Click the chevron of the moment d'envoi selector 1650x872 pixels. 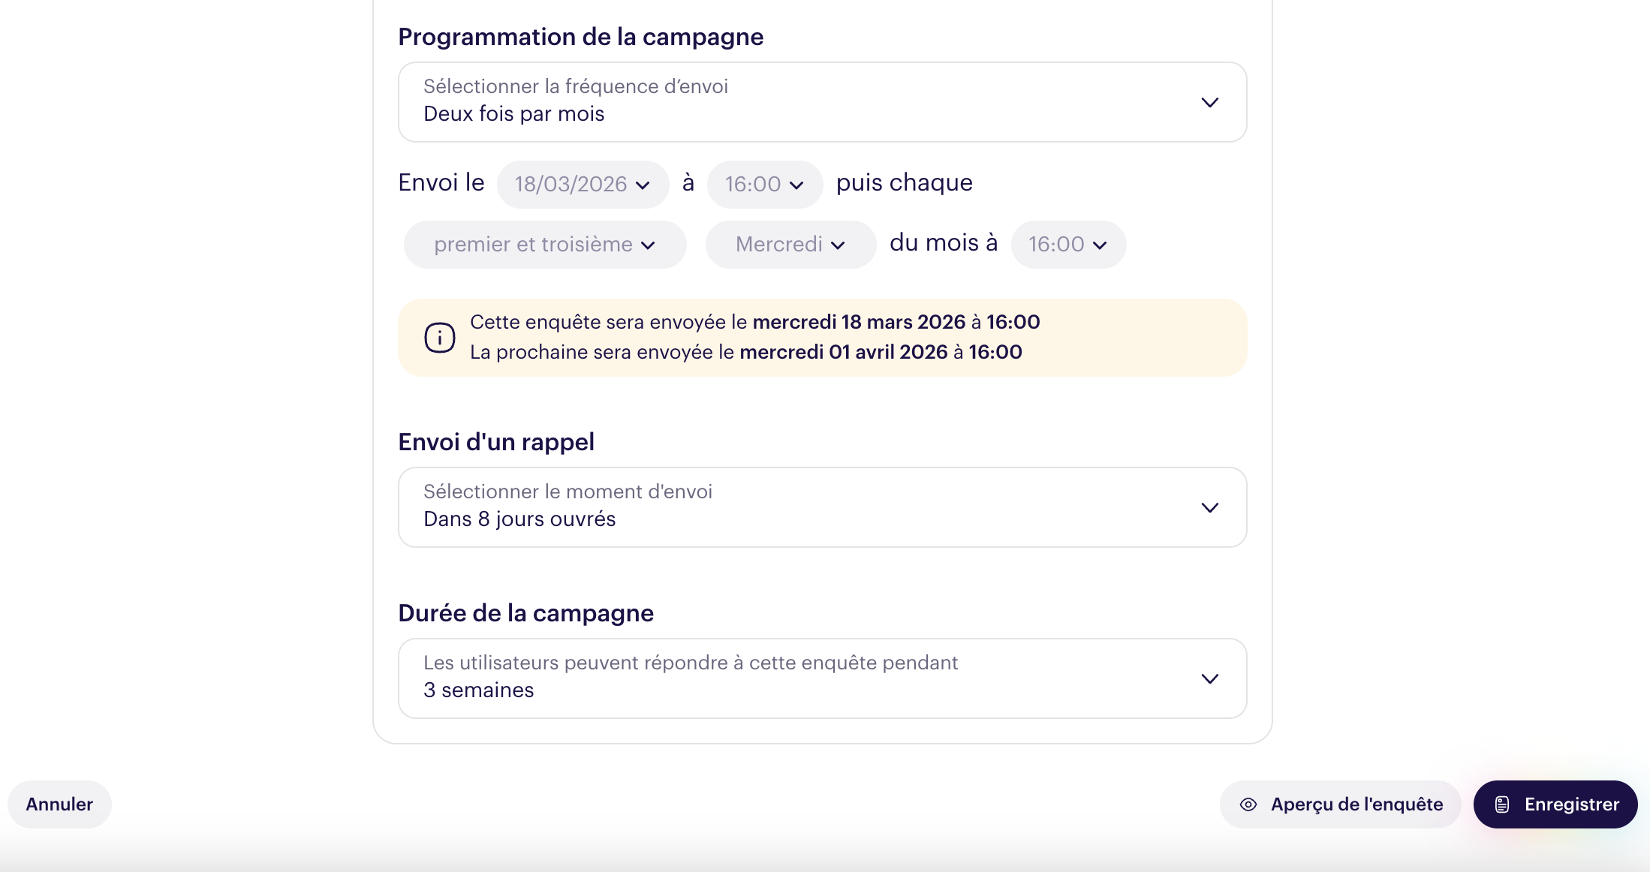[1209, 507]
